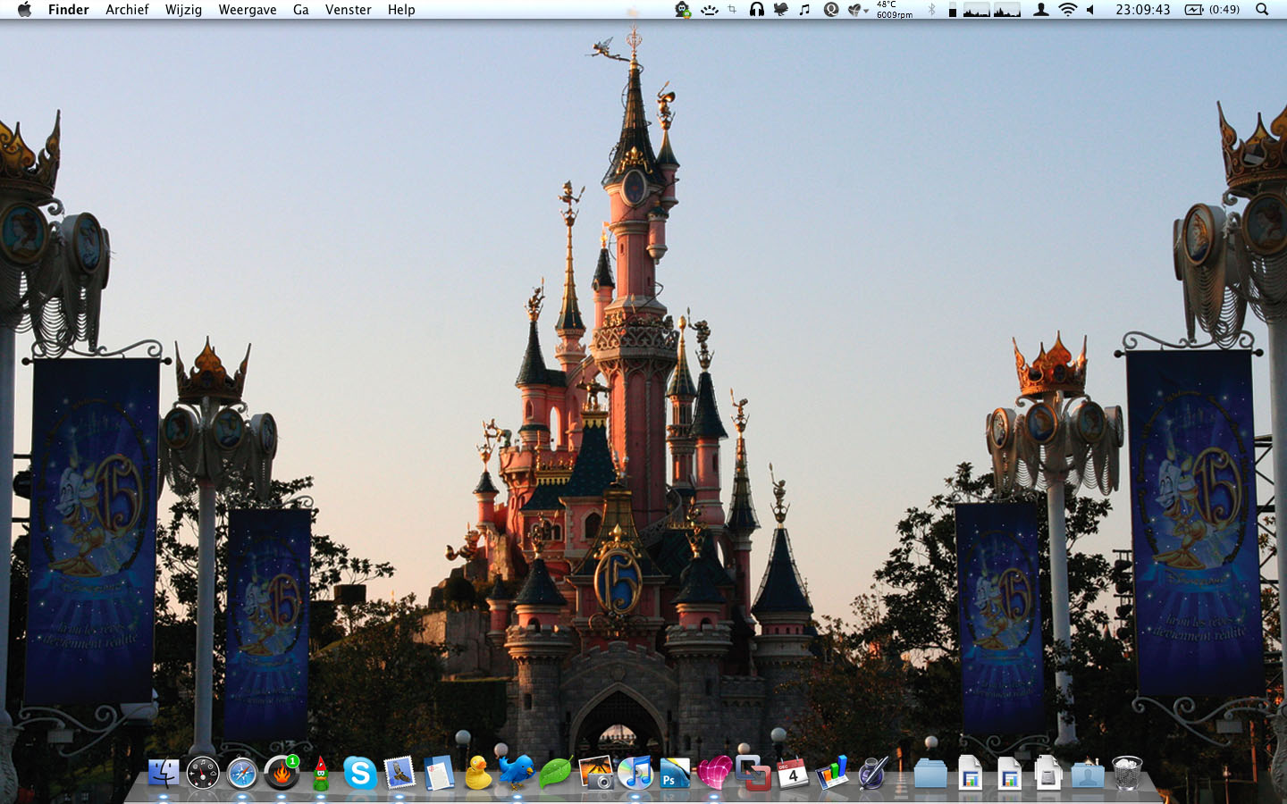The width and height of the screenshot is (1287, 804).
Task: Open Photoshop Ps icon in dock
Action: 675,774
